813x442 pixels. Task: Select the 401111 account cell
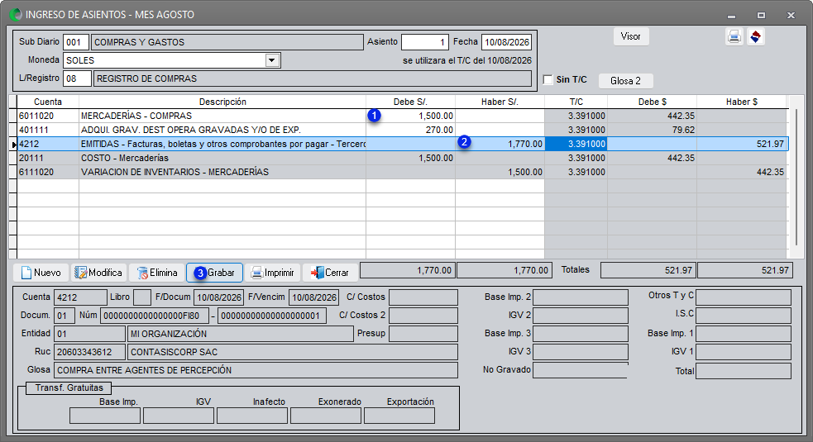tap(48, 130)
